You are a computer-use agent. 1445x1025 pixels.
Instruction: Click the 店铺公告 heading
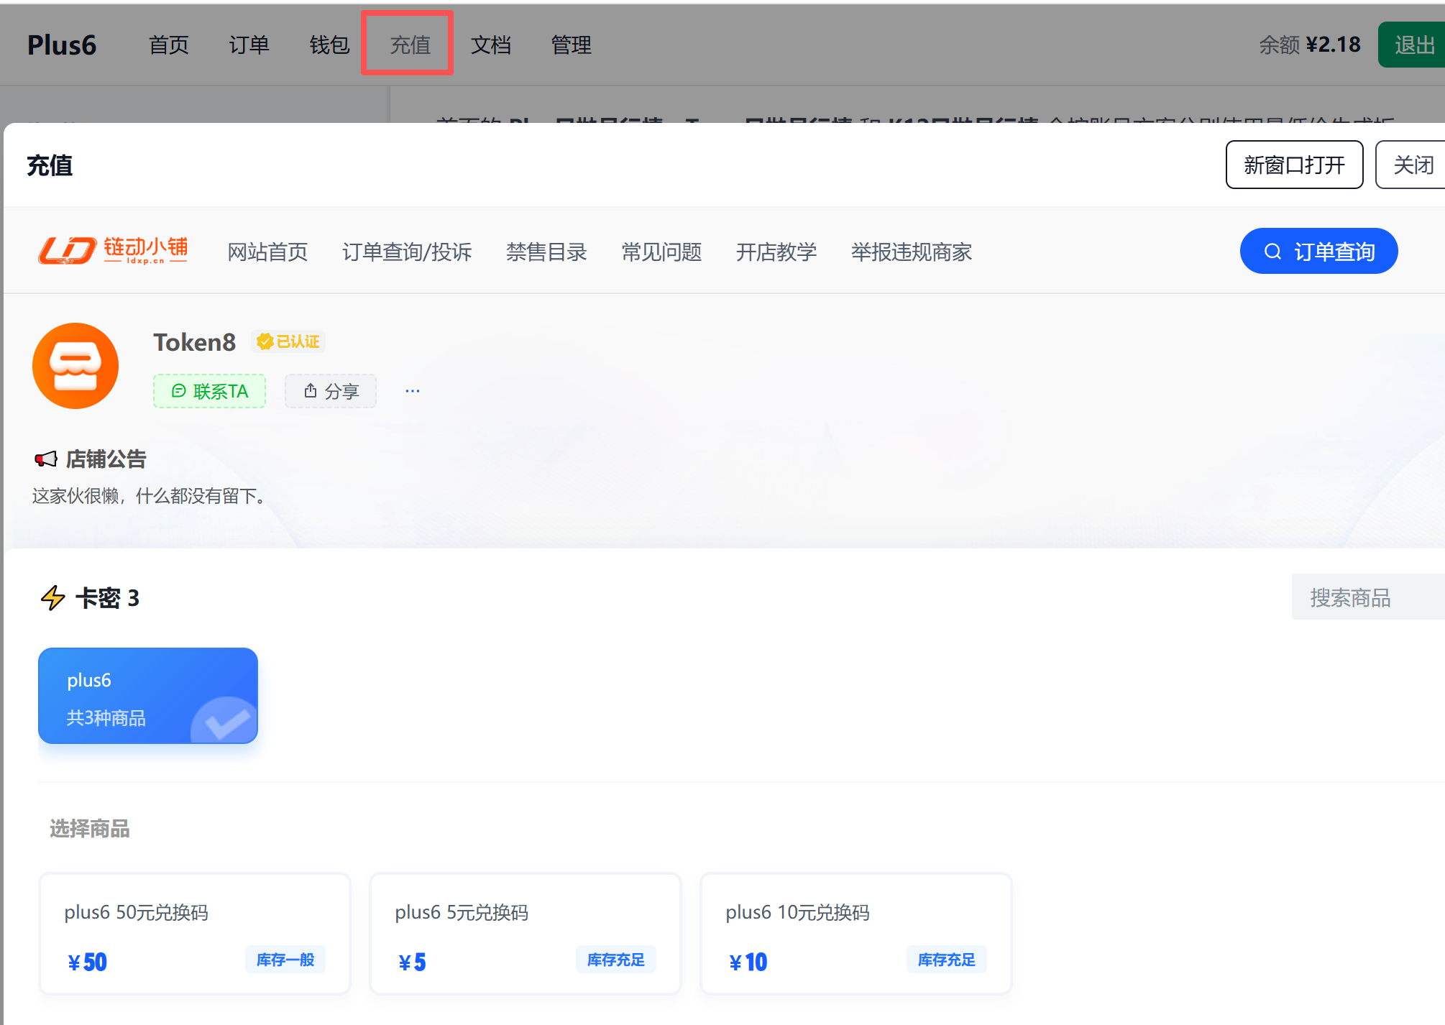(106, 459)
